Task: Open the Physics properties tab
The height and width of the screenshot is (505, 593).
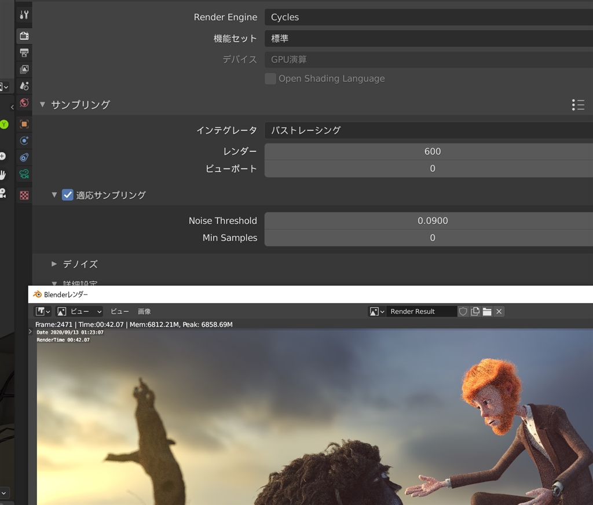Action: click(x=24, y=141)
